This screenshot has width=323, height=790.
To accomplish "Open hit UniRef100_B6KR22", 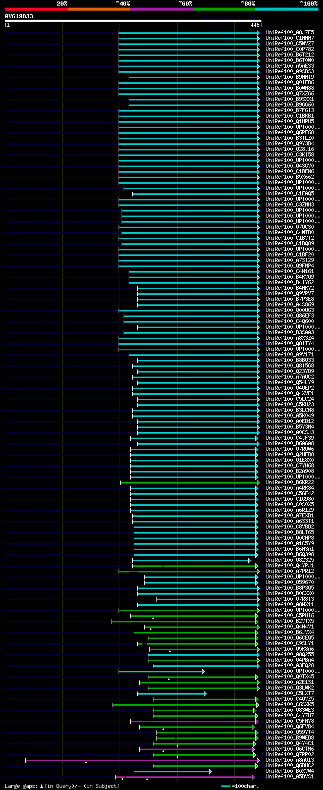I will pos(290,482).
